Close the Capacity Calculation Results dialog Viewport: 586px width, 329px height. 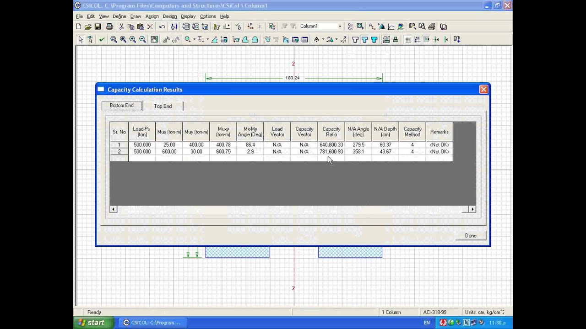[x=483, y=90]
